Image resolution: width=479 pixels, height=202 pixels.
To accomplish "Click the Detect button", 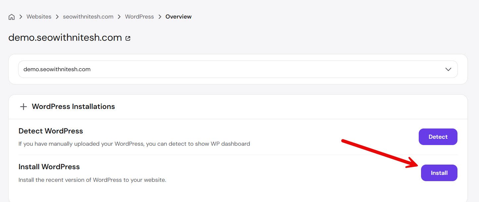I will click(x=438, y=137).
